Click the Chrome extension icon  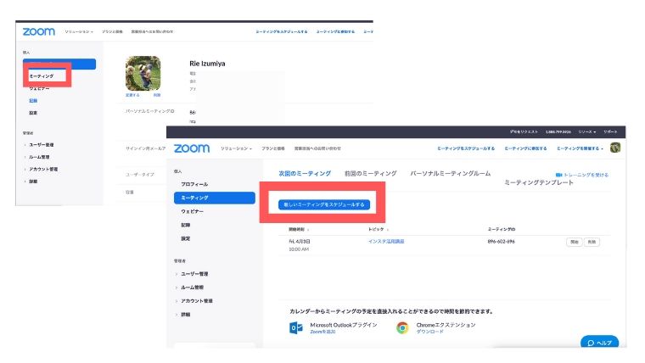[402, 327]
